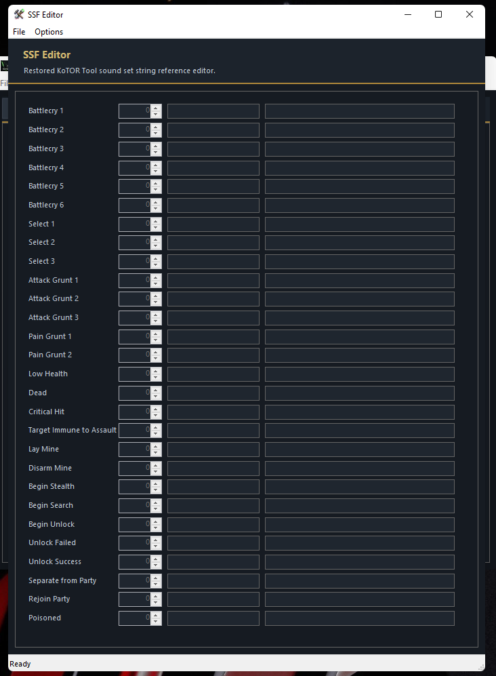Lower the Critical Hit string reference number
Image resolution: width=496 pixels, height=676 pixels.
pos(156,415)
